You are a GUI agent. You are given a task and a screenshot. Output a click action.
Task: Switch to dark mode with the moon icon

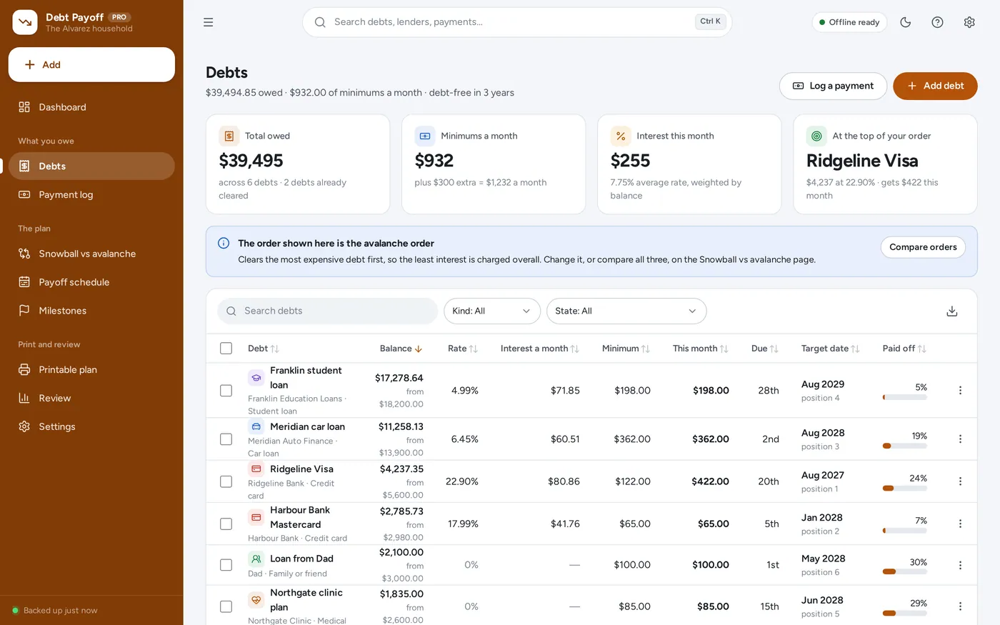(906, 22)
